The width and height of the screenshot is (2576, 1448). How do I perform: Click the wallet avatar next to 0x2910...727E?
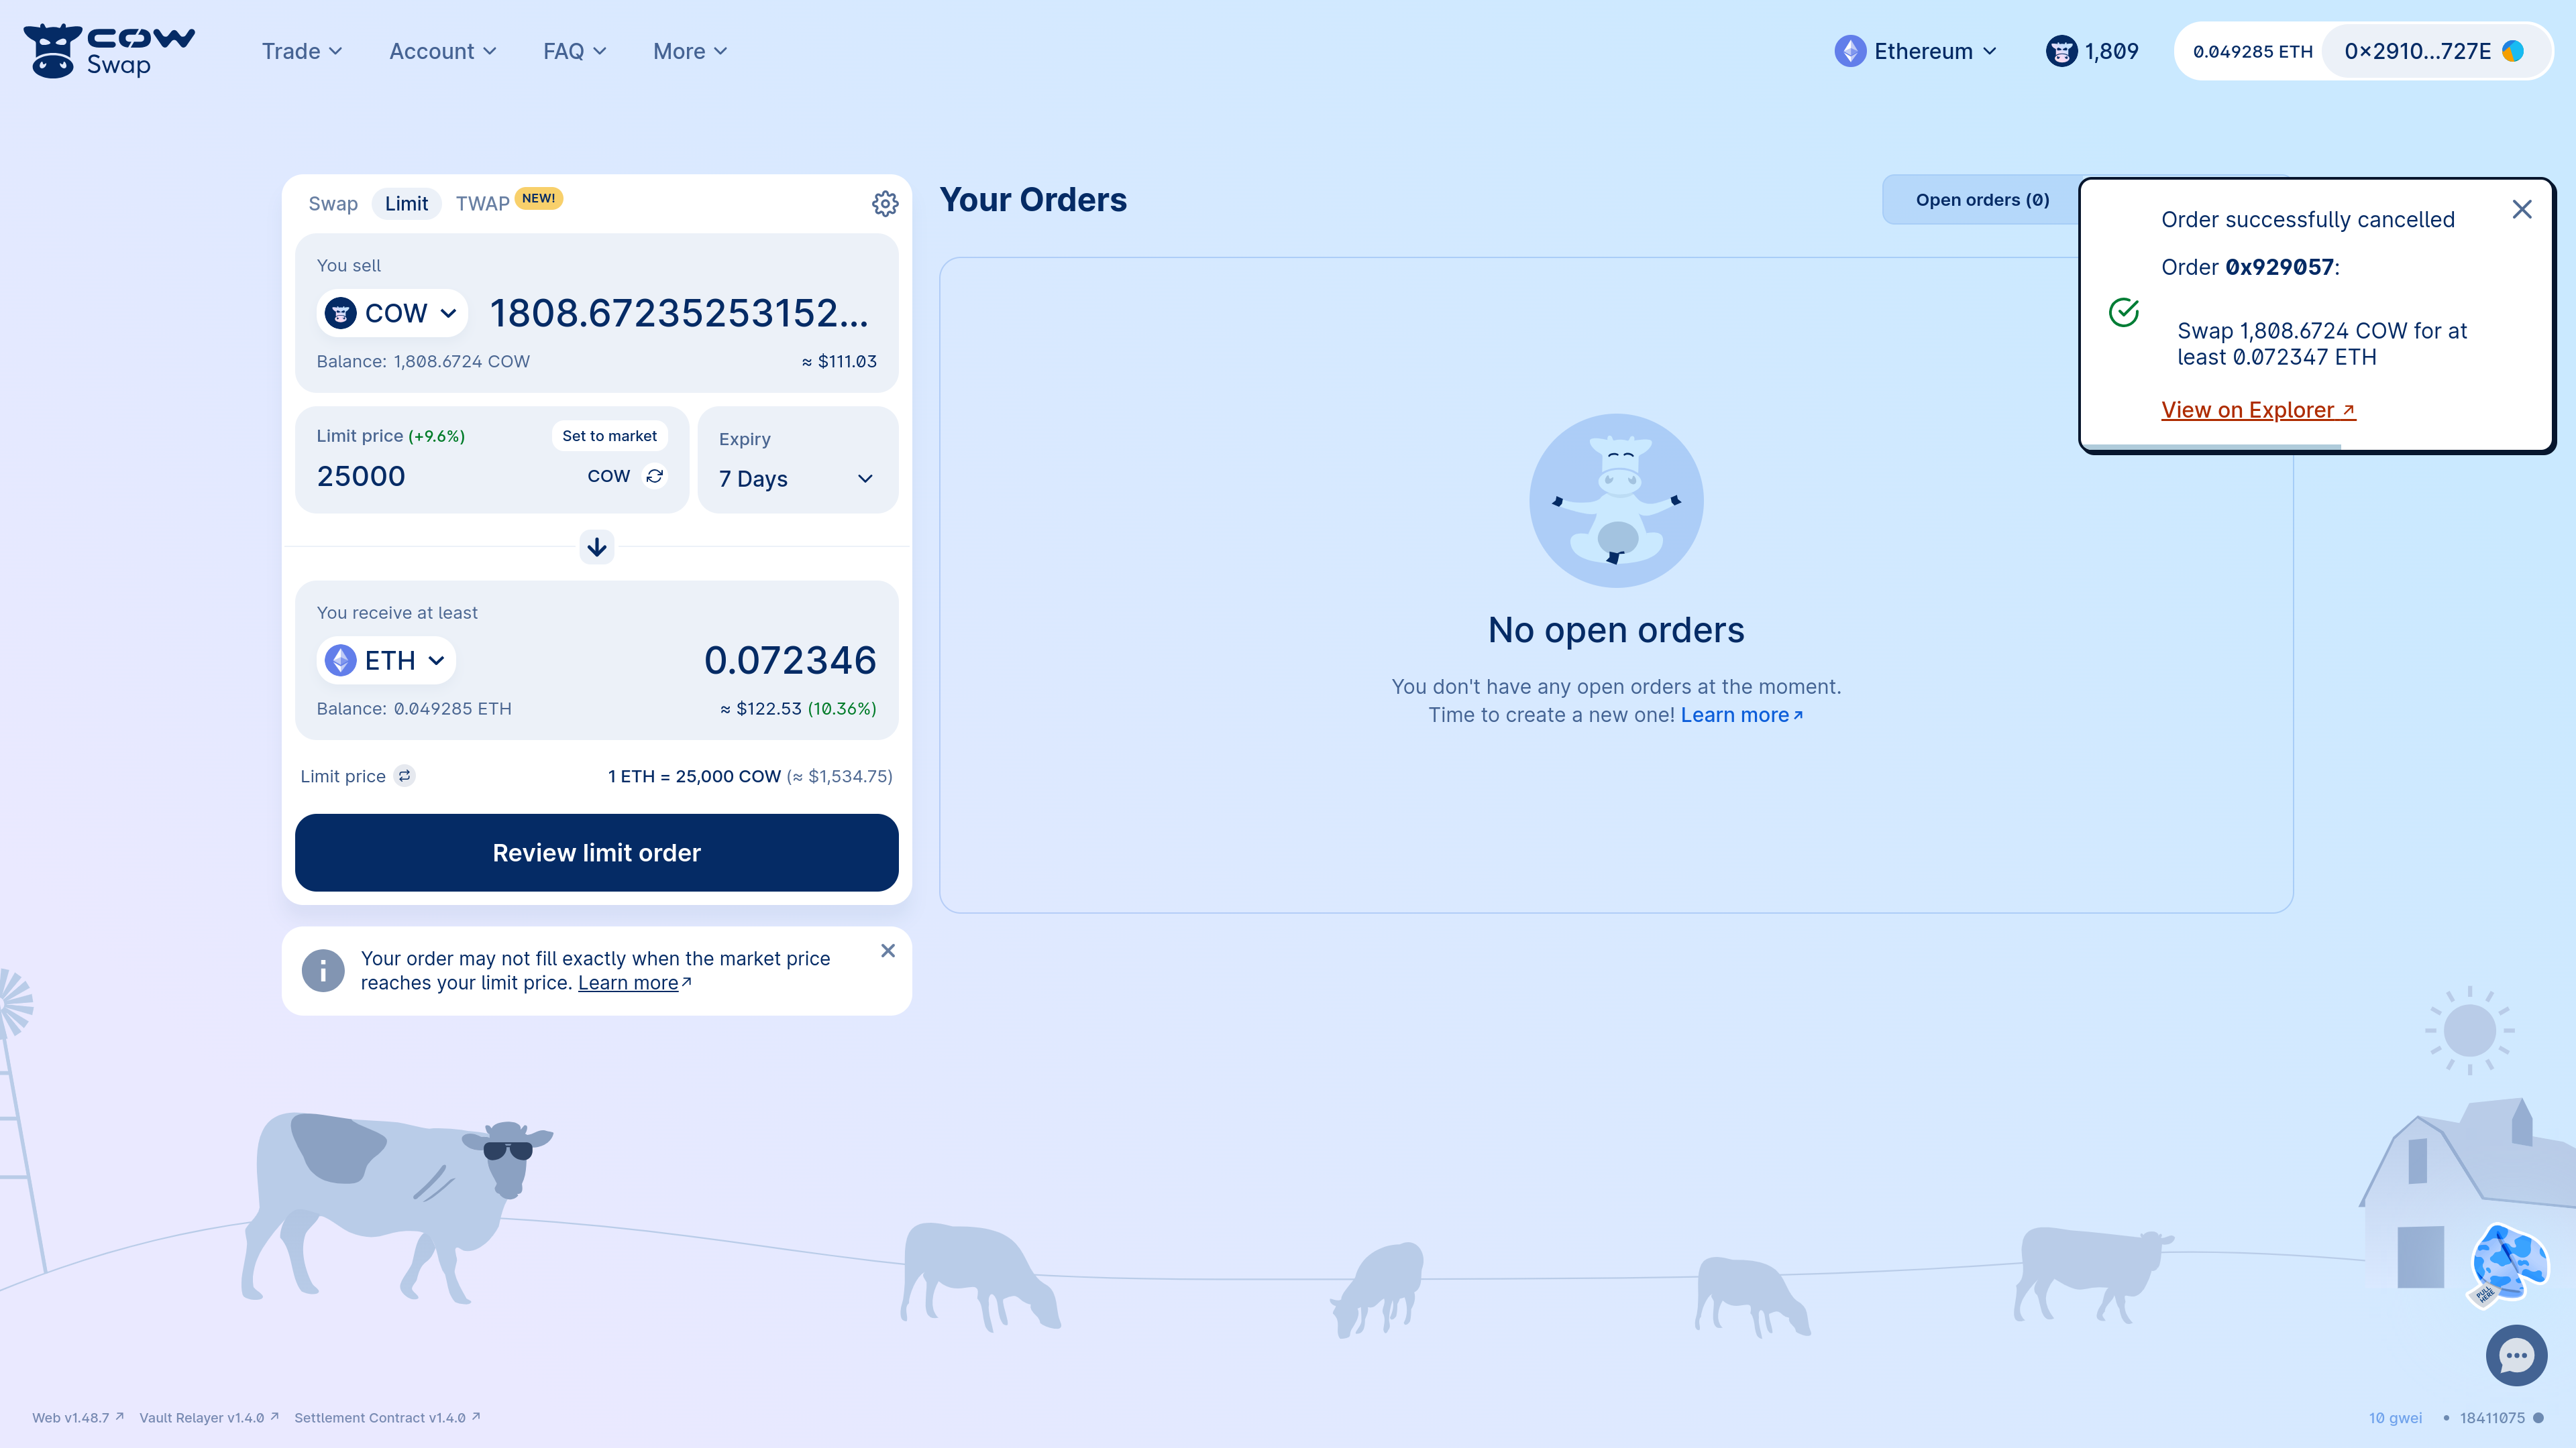pos(2512,51)
